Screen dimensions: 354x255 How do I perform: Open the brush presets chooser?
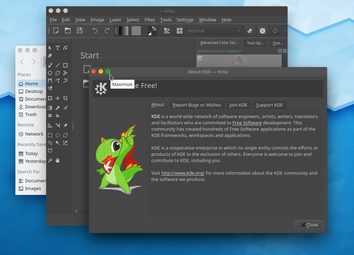click(x=180, y=31)
